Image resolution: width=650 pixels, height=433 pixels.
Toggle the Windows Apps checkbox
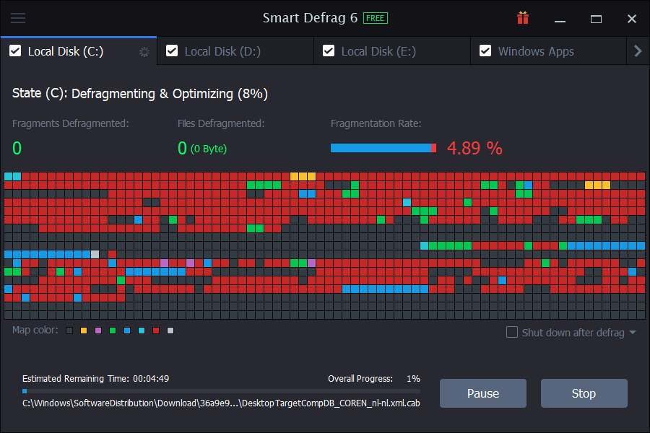click(485, 51)
